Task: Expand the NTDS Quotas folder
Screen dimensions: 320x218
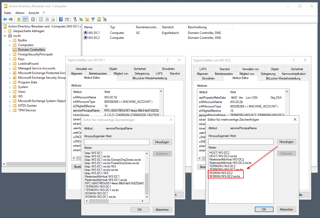Action: pos(10,106)
